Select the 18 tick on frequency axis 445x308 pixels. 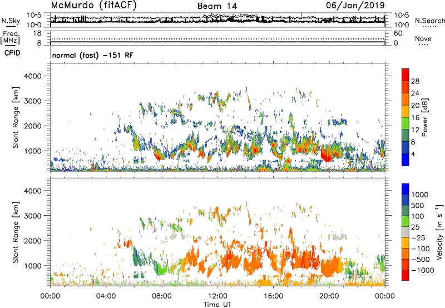tap(37, 33)
